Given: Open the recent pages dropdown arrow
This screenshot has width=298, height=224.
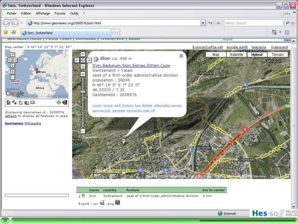Looking at the screenshot, I should [21, 23].
